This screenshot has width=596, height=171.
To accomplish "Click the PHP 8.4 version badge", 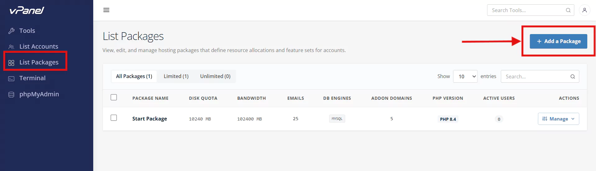I will (448, 119).
